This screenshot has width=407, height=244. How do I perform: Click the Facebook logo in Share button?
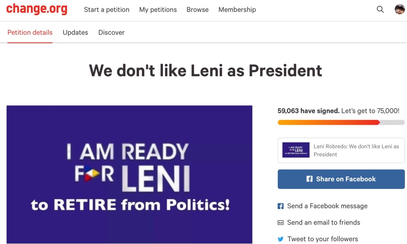(310, 179)
